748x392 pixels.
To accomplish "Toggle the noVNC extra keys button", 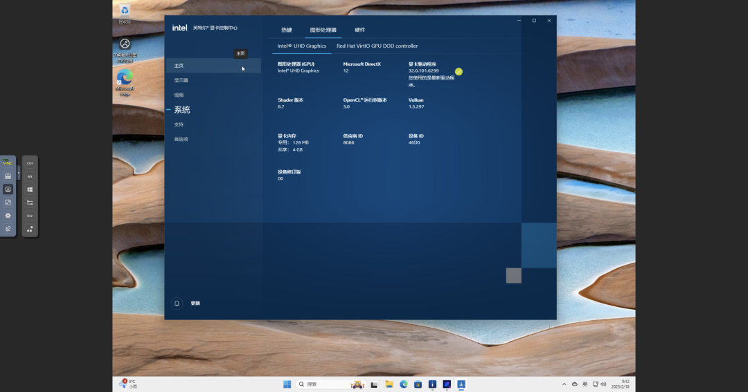I will click(8, 189).
